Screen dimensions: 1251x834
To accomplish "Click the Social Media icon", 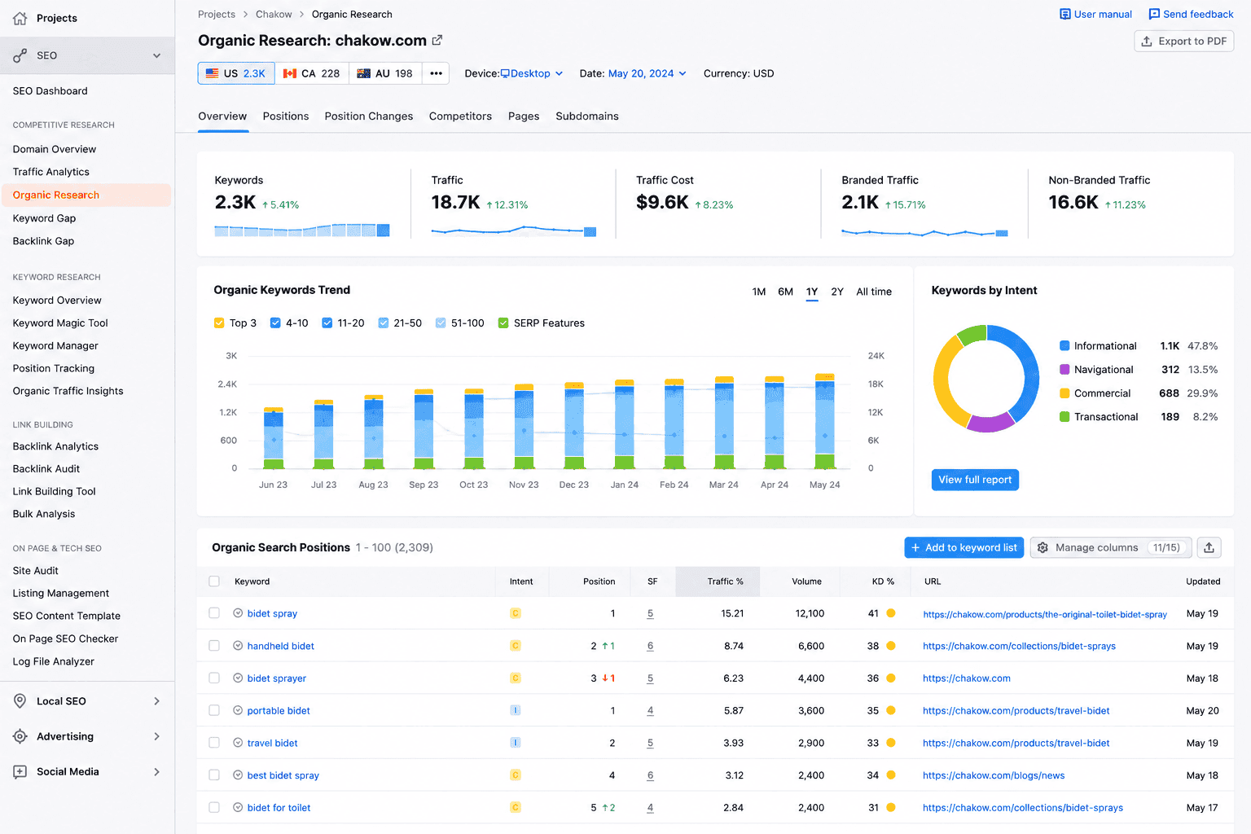I will 20,771.
